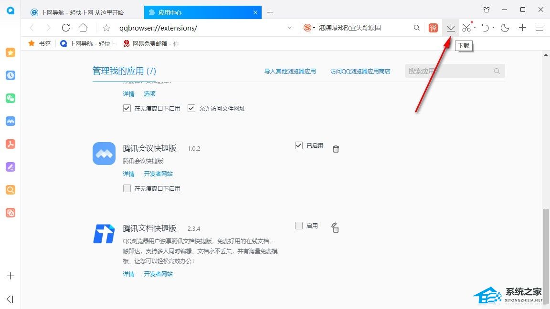The width and height of the screenshot is (550, 309).
Task: Open 网易免费邮箱 bookmark
Action: (151, 43)
